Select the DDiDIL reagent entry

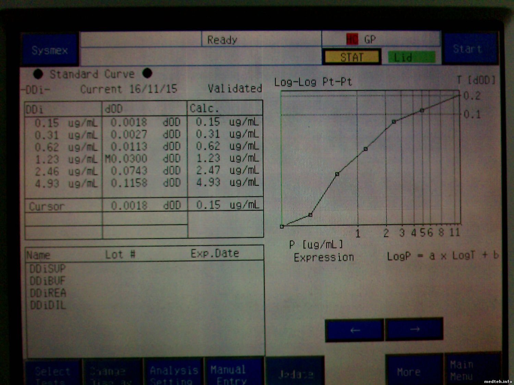(48, 305)
